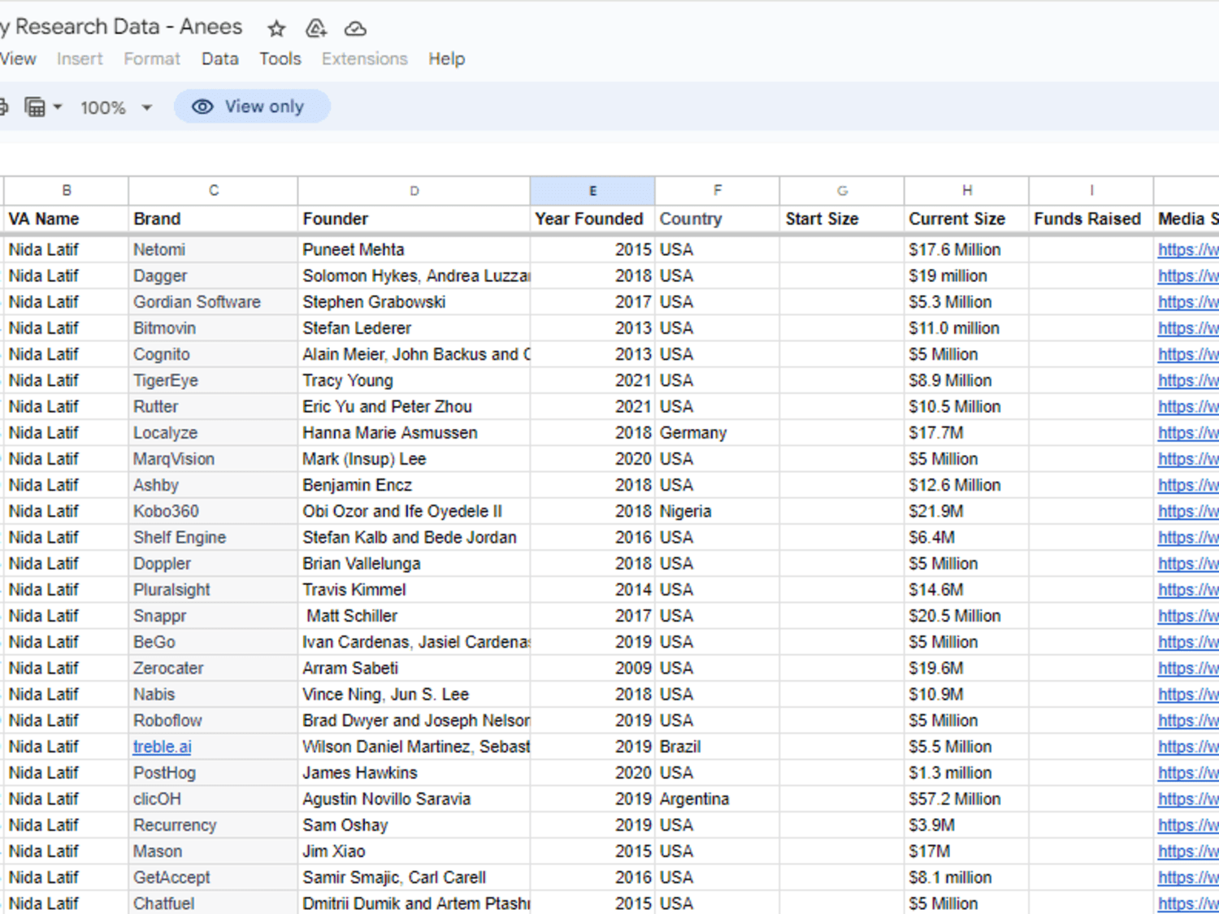Click the Country header cell
The height and width of the screenshot is (914, 1219).
pyautogui.click(x=718, y=219)
